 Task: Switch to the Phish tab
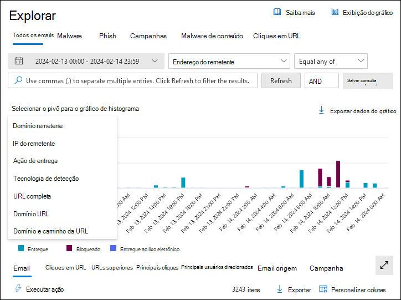pos(107,36)
